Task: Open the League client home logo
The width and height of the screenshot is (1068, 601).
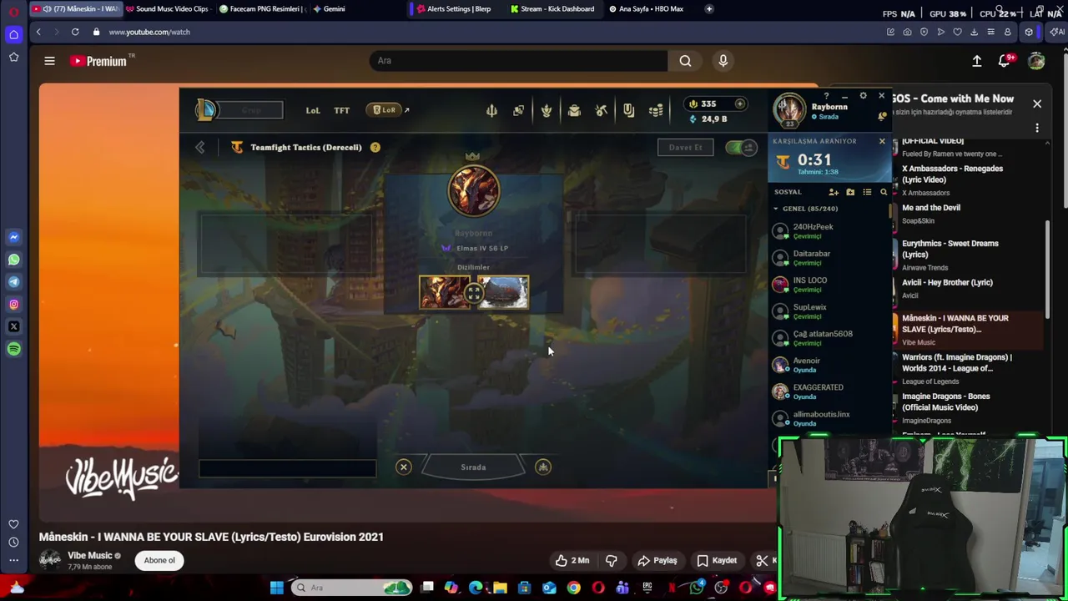Action: tap(206, 109)
